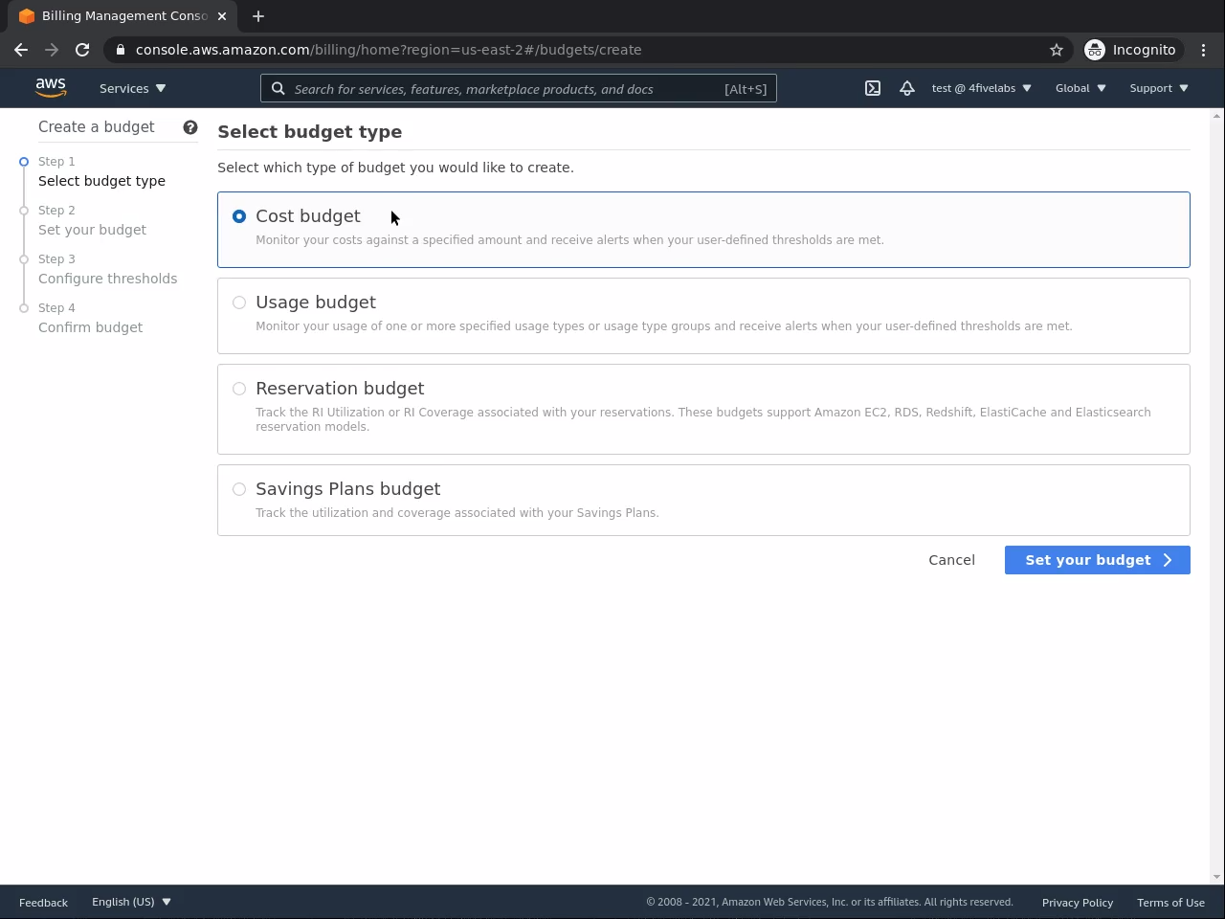The width and height of the screenshot is (1225, 919).
Task: Open the Chrome three-dot menu
Action: point(1204,50)
